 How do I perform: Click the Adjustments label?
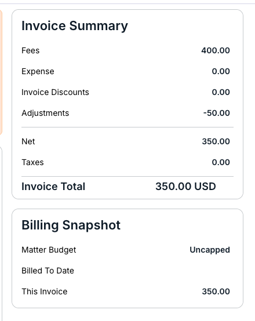point(45,113)
